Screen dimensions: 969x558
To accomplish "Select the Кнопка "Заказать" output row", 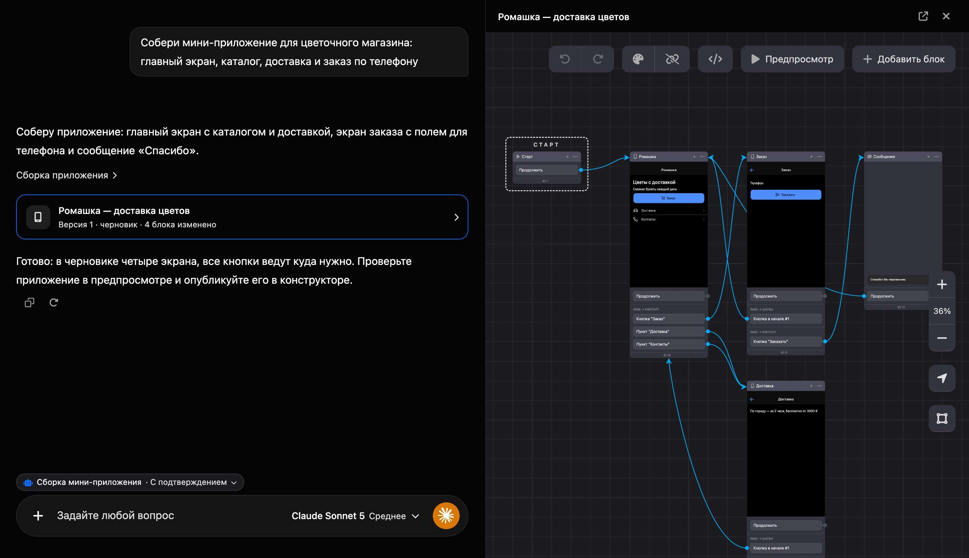I will pos(786,341).
